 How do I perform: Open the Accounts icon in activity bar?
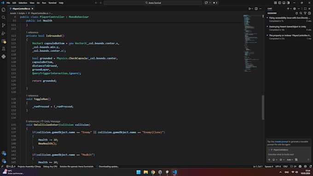point(3,153)
